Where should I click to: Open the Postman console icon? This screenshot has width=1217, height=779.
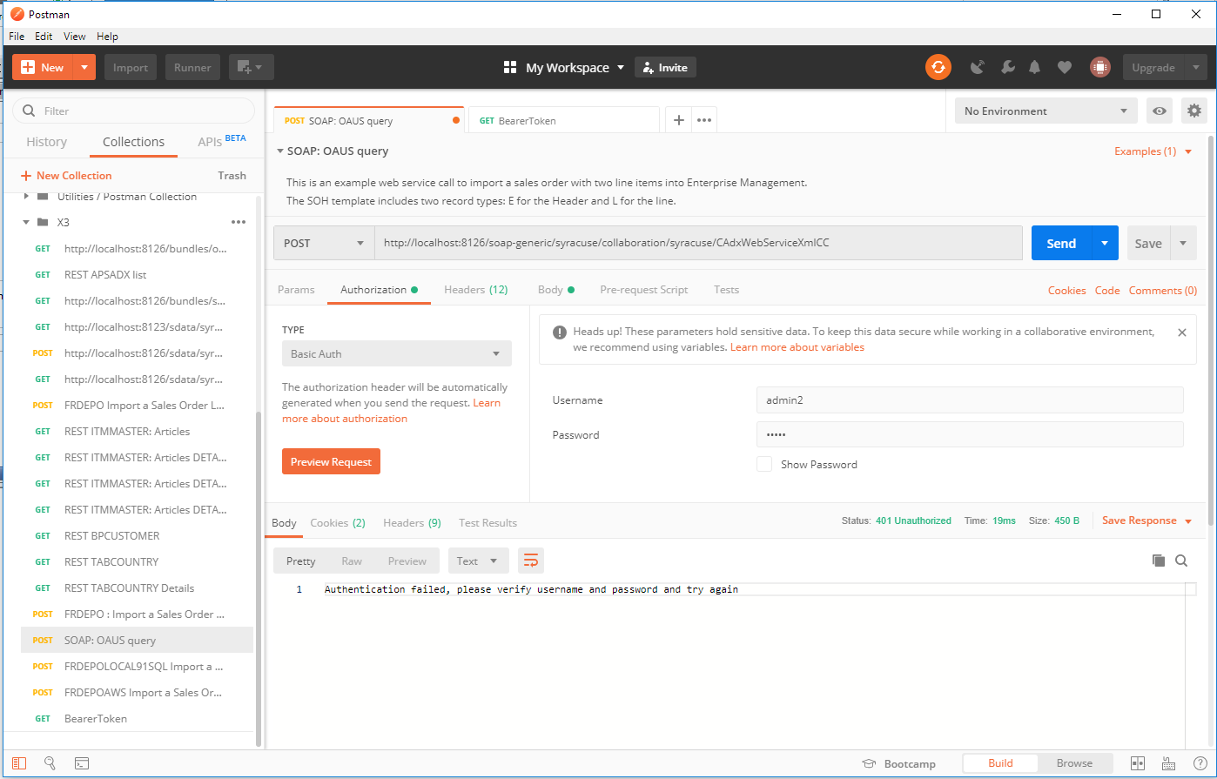(81, 763)
